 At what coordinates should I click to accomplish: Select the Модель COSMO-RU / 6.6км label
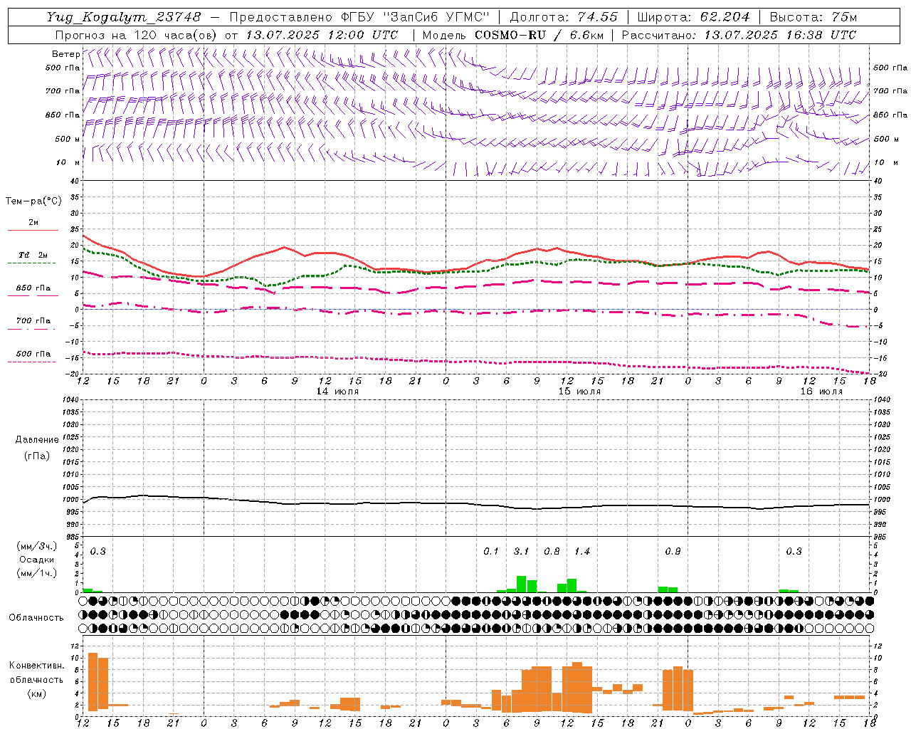pyautogui.click(x=512, y=35)
